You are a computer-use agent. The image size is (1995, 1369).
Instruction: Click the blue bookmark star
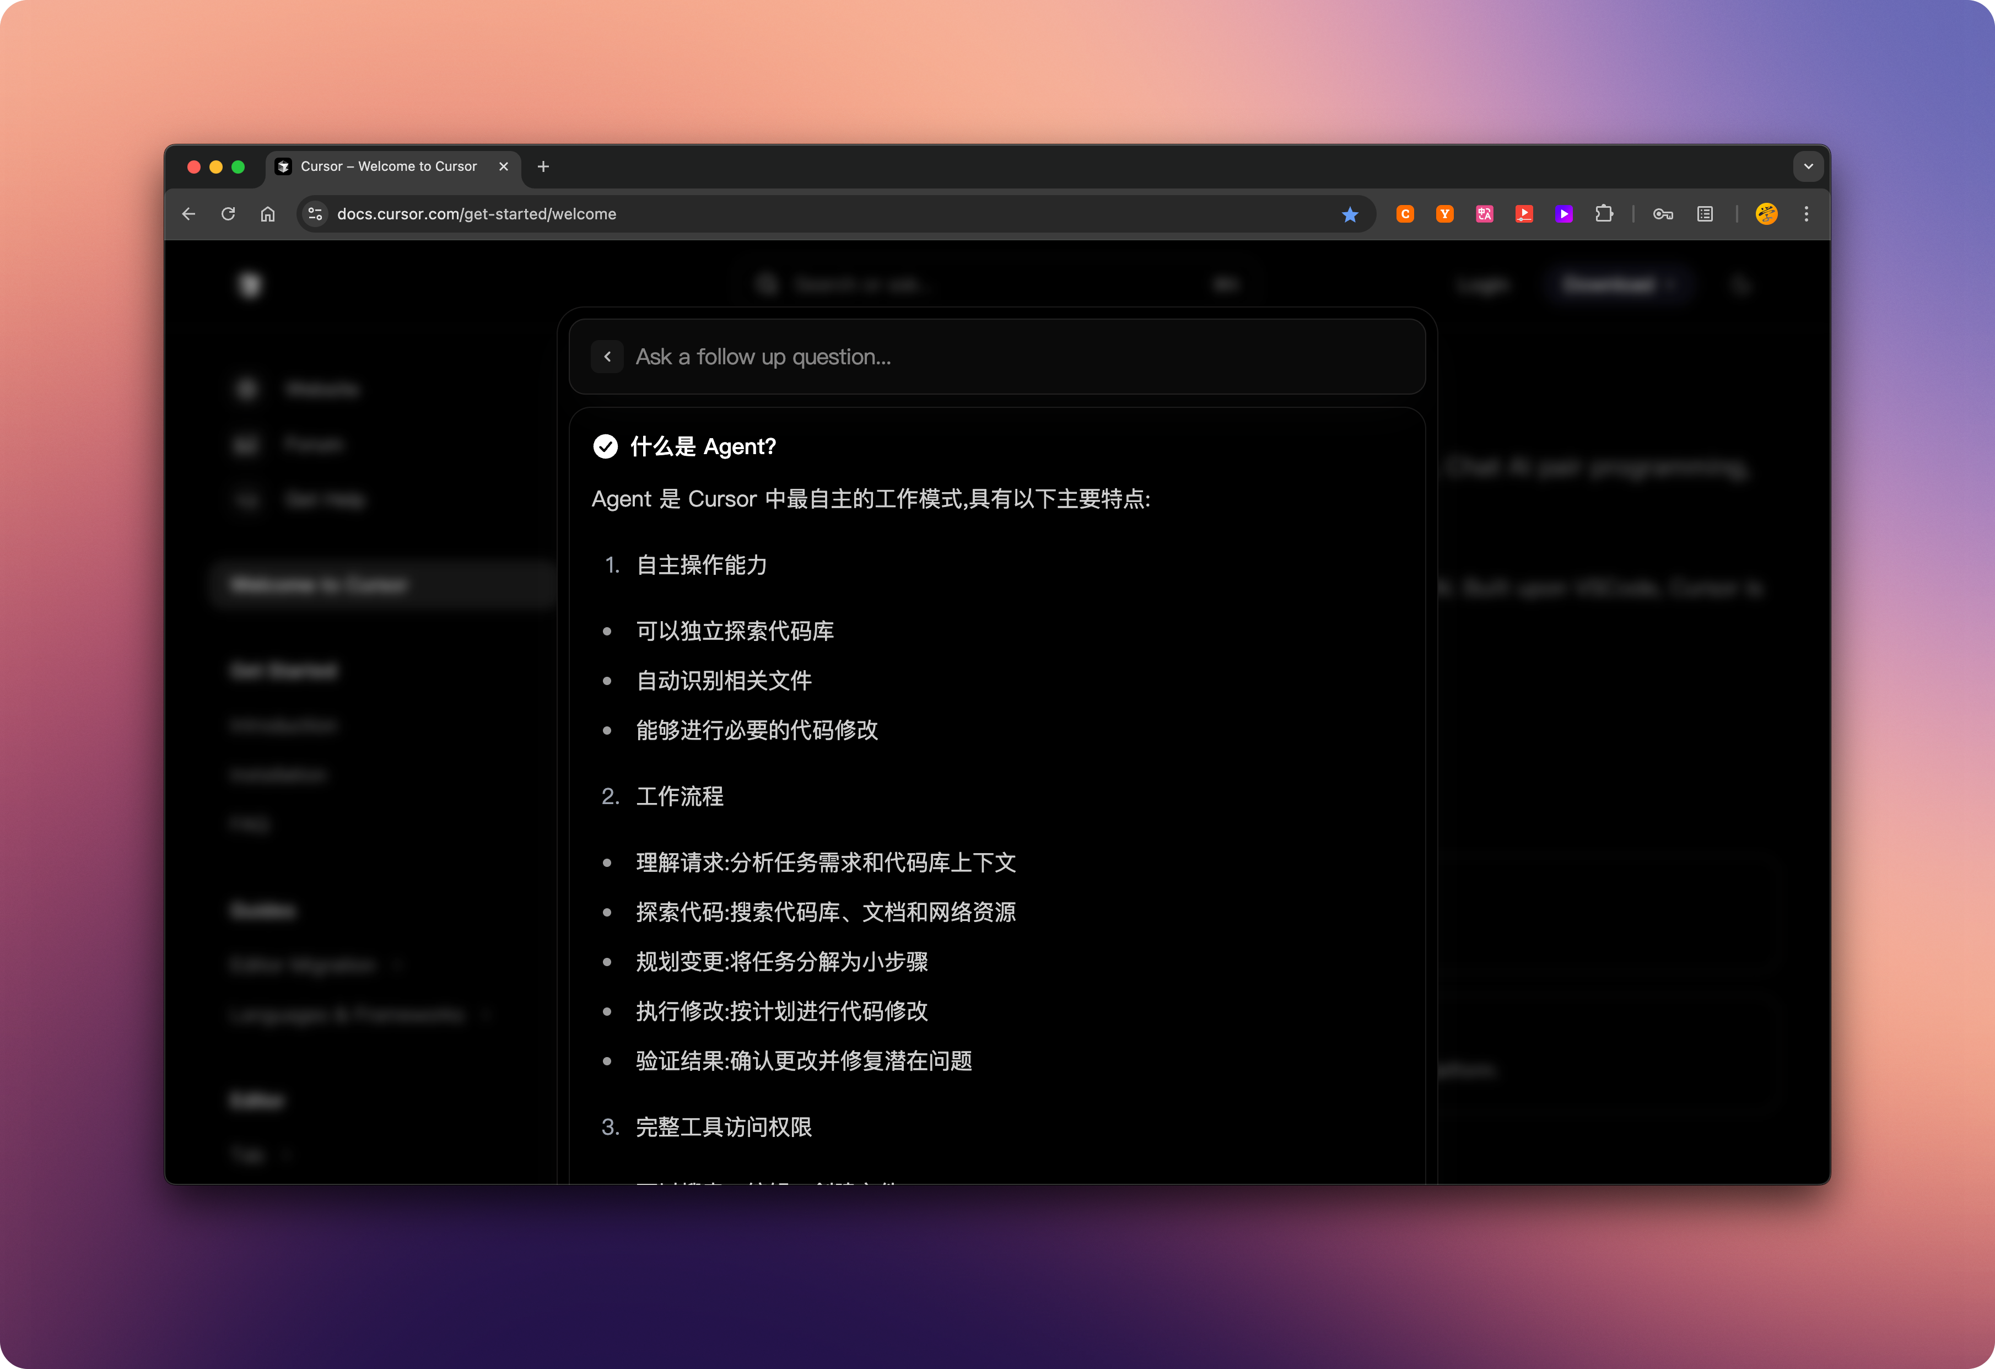click(x=1350, y=214)
